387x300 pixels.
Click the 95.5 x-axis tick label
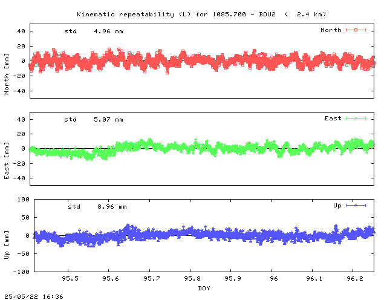click(70, 278)
